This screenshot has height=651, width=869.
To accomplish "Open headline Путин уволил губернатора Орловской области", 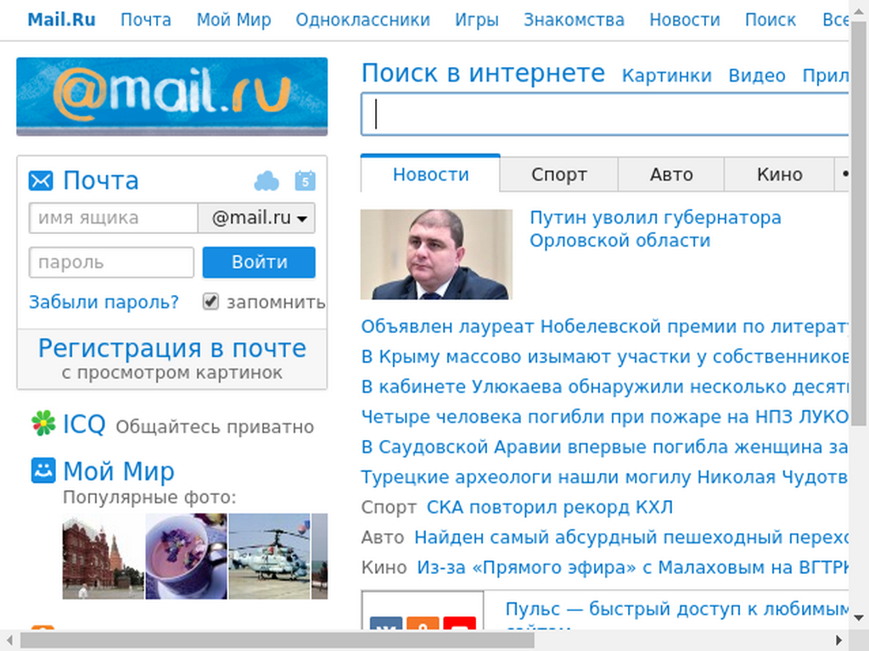I will 656,229.
